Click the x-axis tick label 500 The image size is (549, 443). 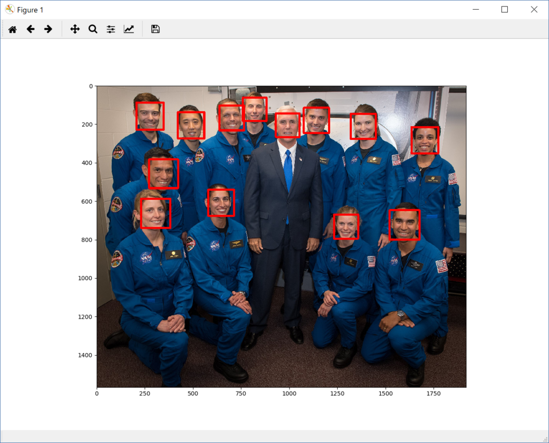click(193, 394)
